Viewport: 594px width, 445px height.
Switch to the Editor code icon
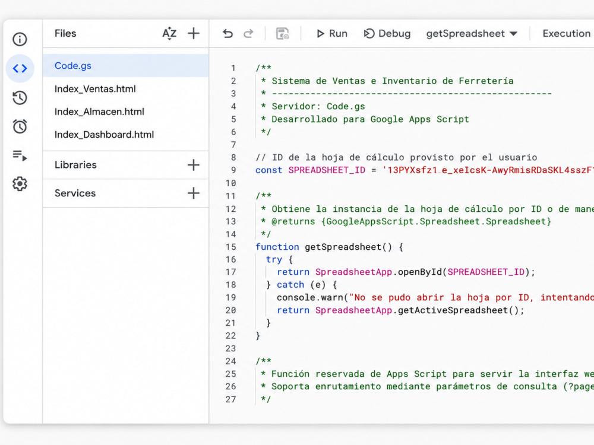point(20,68)
